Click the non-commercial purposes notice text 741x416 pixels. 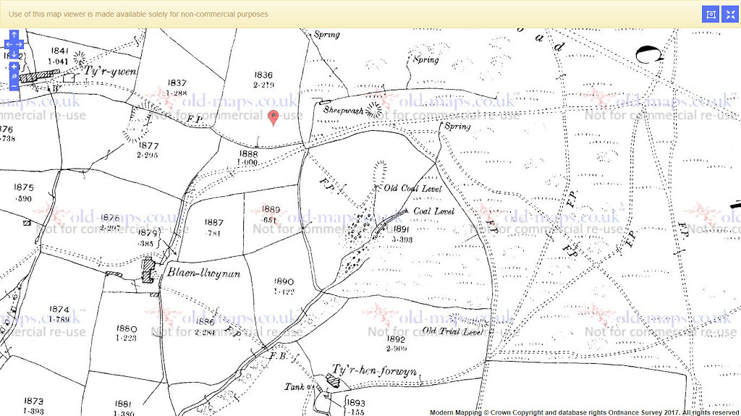click(138, 14)
